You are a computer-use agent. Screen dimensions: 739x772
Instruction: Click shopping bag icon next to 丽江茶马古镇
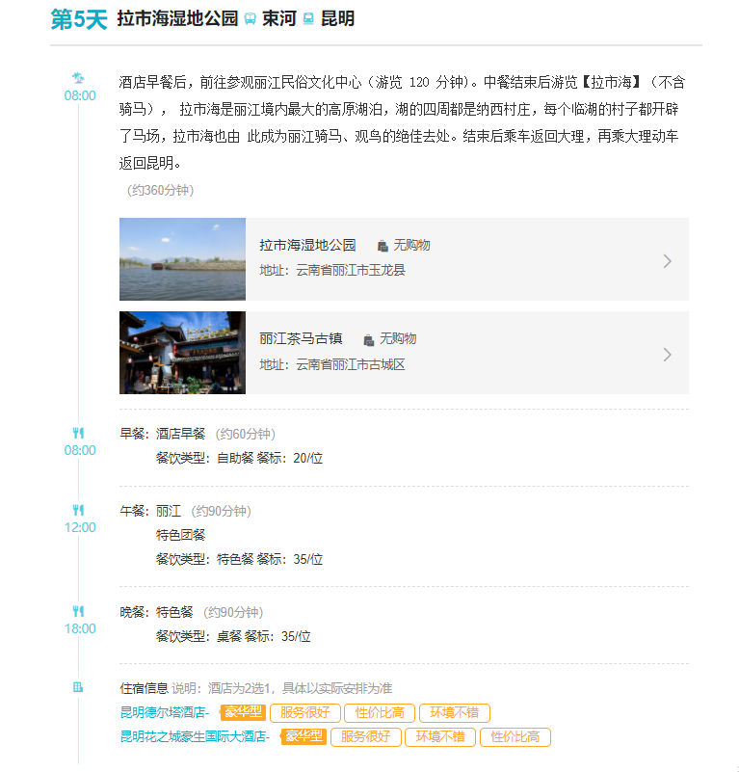pyautogui.click(x=369, y=339)
